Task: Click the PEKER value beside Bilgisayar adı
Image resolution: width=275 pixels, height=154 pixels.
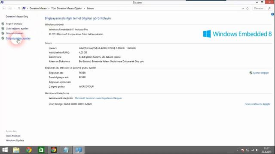Action: 82,73
